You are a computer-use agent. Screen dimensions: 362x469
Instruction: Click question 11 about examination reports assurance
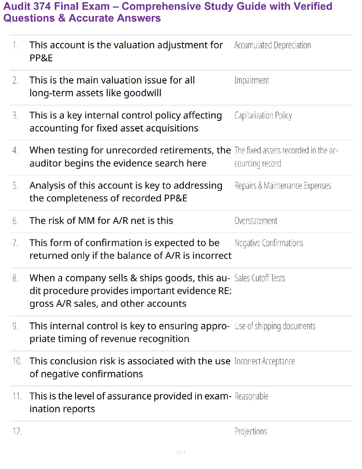130,402
